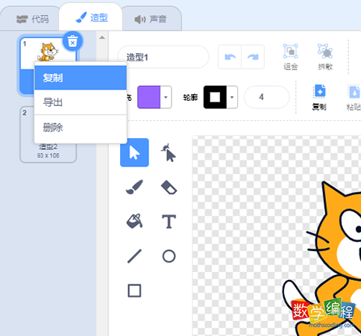
Task: Pick the Line tool
Action: (x=134, y=256)
